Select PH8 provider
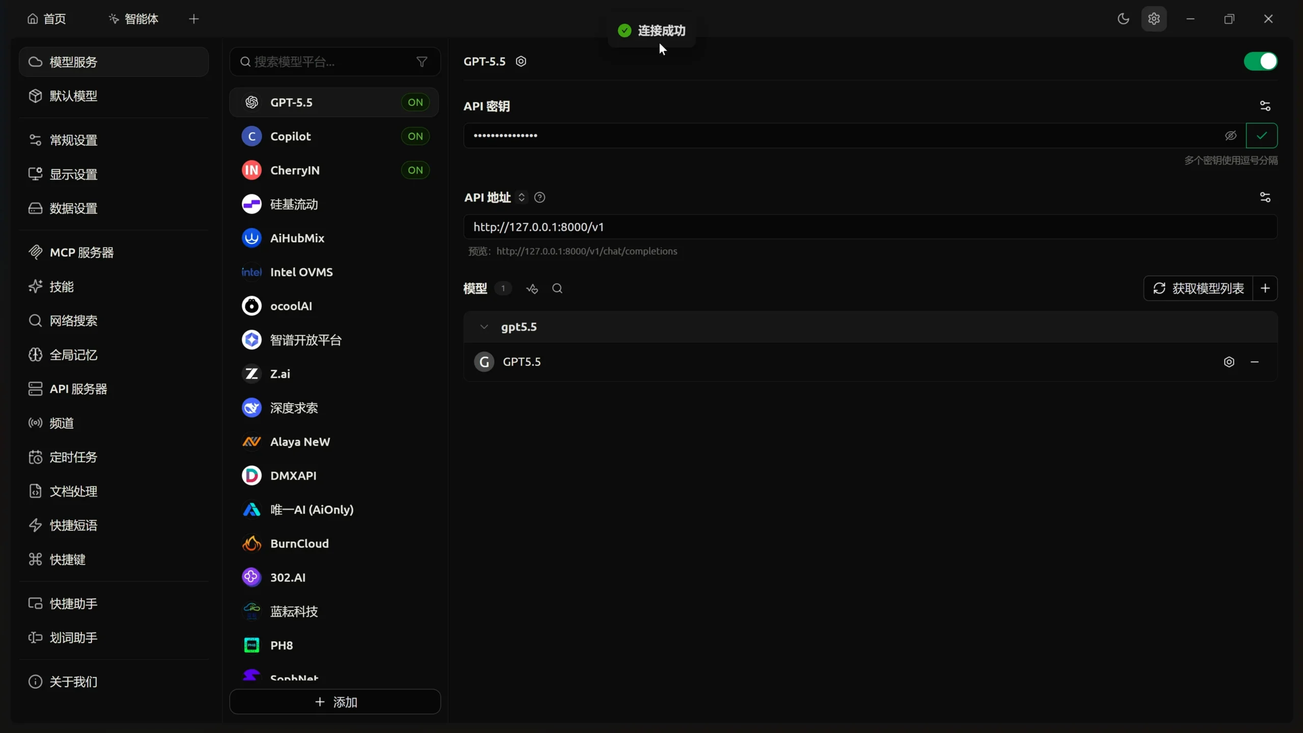Screen dimensions: 1303x733 pos(334,645)
